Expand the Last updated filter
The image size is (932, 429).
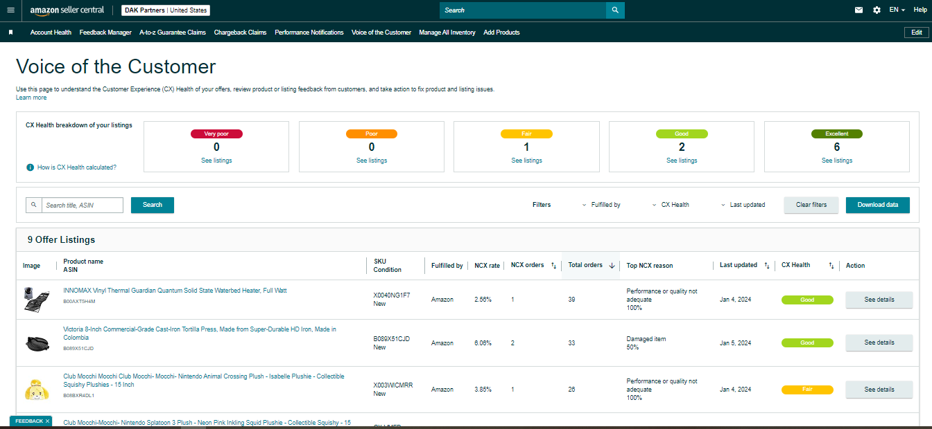742,205
